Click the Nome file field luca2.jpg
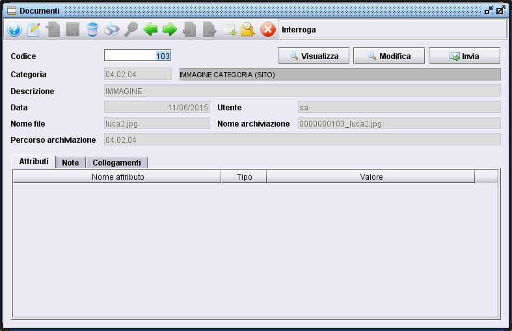The image size is (512, 331). (x=157, y=123)
